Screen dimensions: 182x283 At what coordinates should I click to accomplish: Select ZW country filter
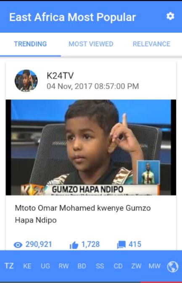click(136, 266)
